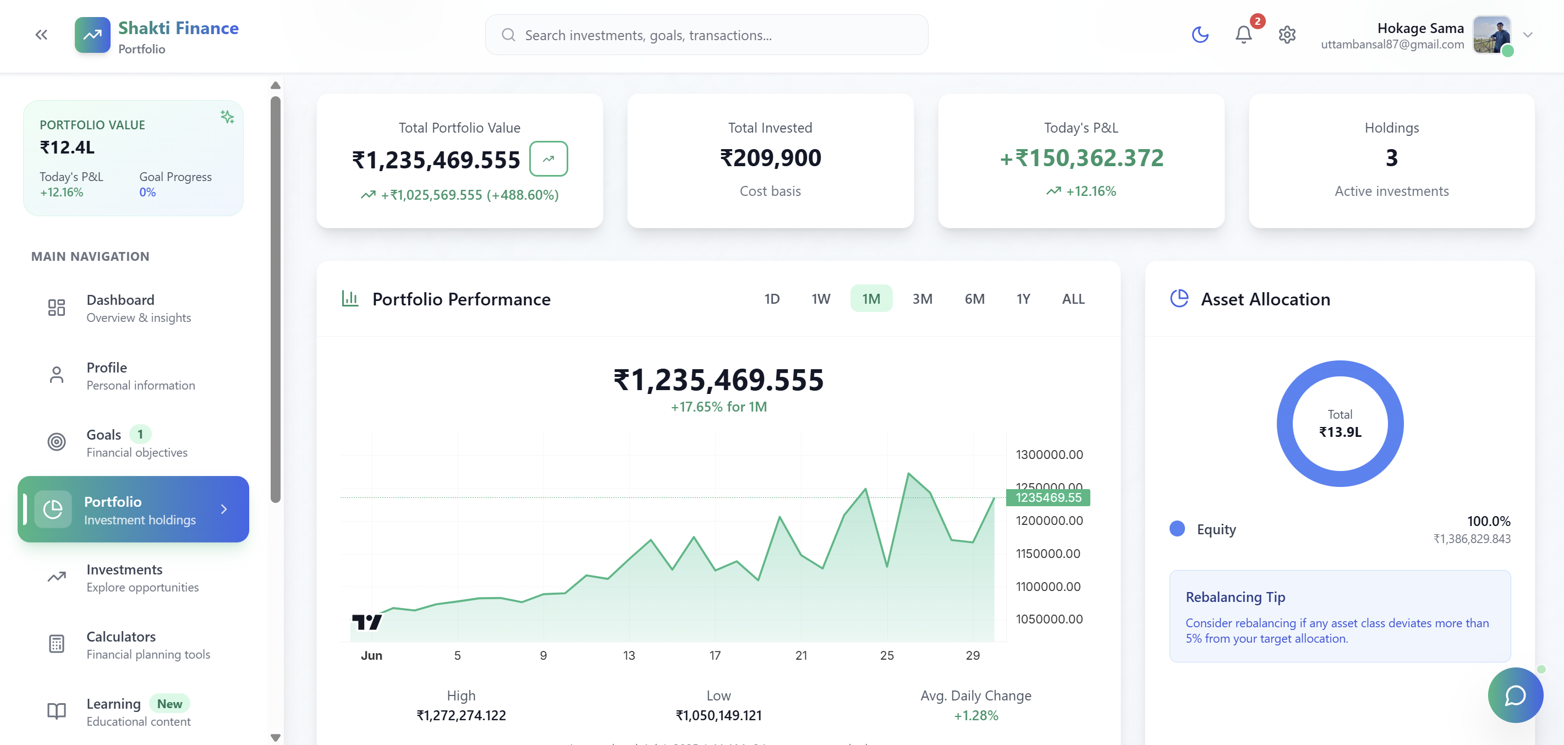Switch chart to ALL time range
Image resolution: width=1564 pixels, height=745 pixels.
(1073, 299)
